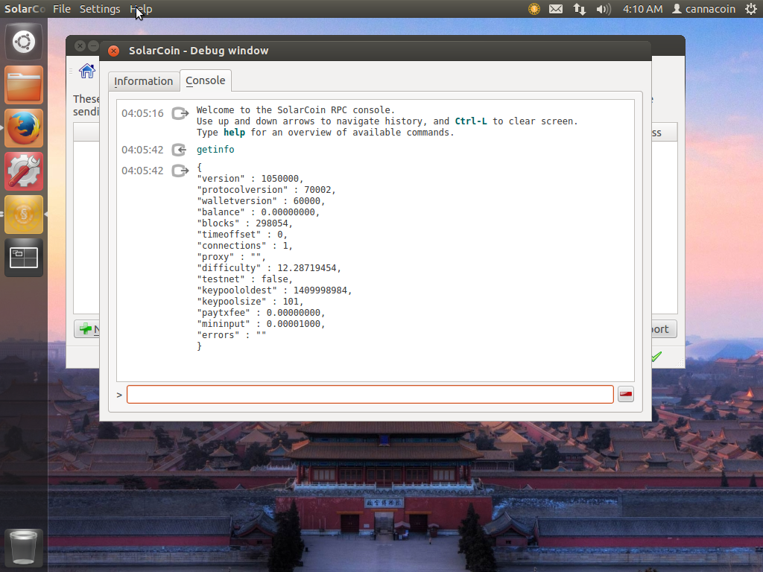763x572 pixels.
Task: Launch Firefox from the launcher
Action: tap(24, 128)
